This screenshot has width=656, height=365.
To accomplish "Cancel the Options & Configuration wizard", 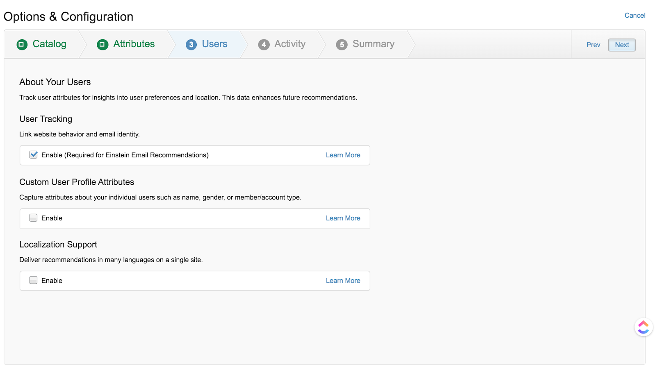I will point(635,16).
